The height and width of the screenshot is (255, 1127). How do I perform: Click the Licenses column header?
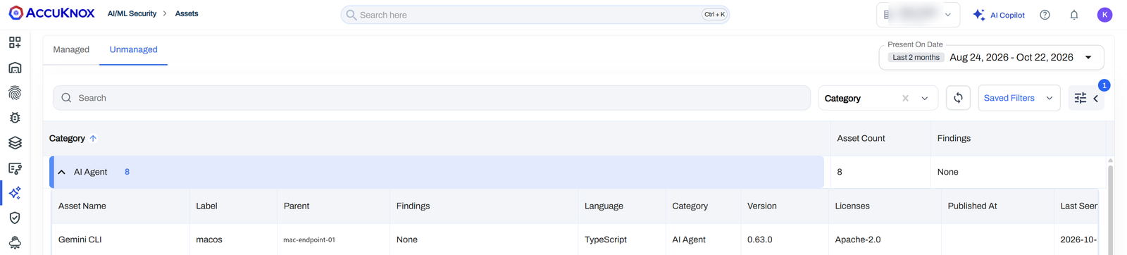tap(852, 206)
